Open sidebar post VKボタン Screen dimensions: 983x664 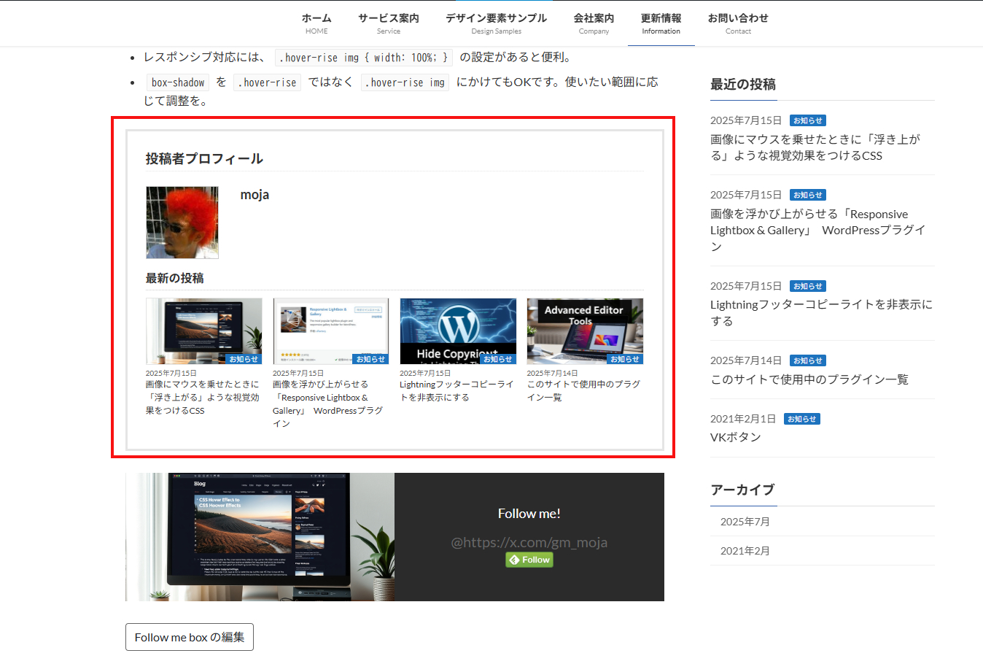tap(736, 437)
